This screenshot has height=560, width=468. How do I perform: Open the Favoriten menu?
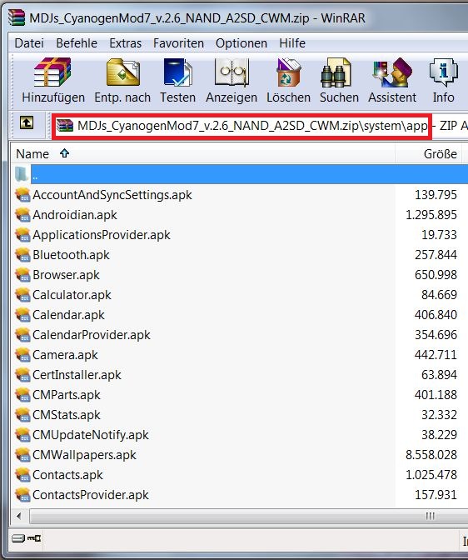[178, 43]
